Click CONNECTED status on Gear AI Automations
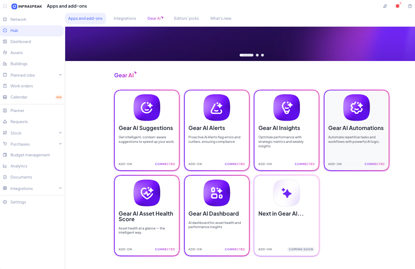This screenshot has width=415, height=269. 374,164
